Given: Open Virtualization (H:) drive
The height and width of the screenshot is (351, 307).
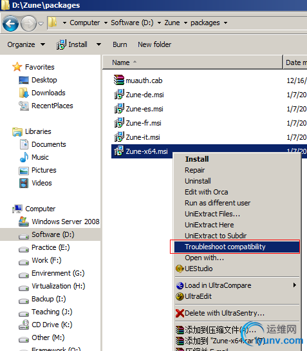Looking at the screenshot, I should 58,286.
